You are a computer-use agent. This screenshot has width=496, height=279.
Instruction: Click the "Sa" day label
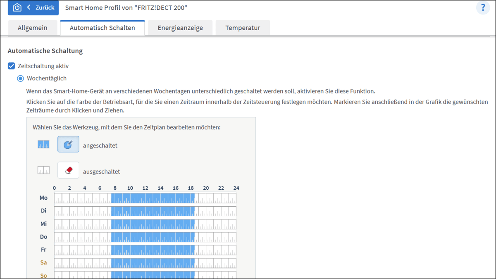43,262
